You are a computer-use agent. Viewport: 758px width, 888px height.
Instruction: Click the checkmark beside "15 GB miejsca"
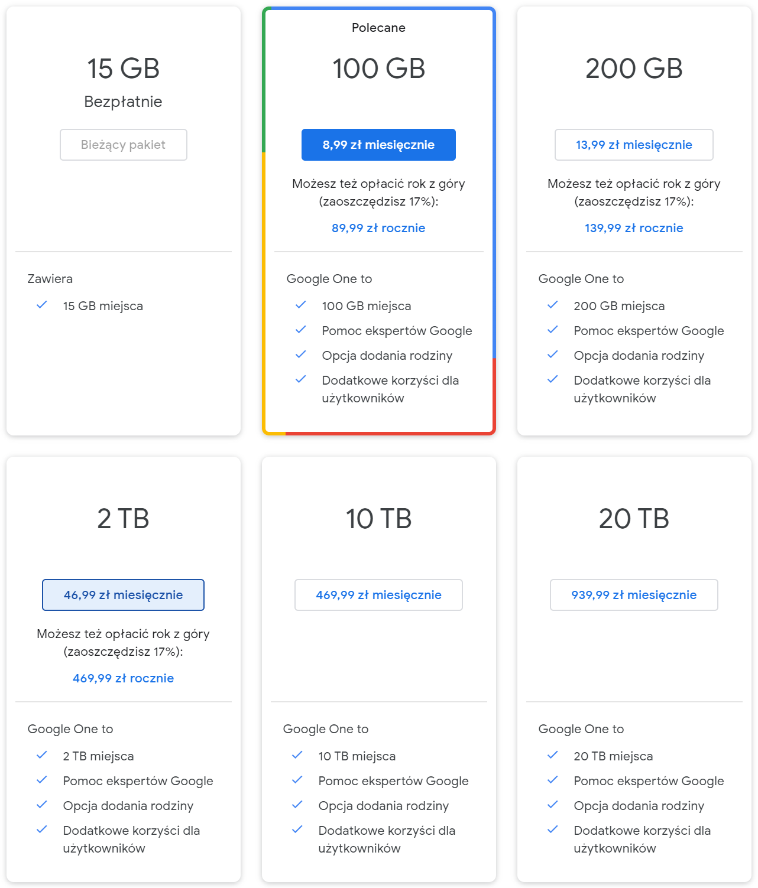[x=42, y=305]
